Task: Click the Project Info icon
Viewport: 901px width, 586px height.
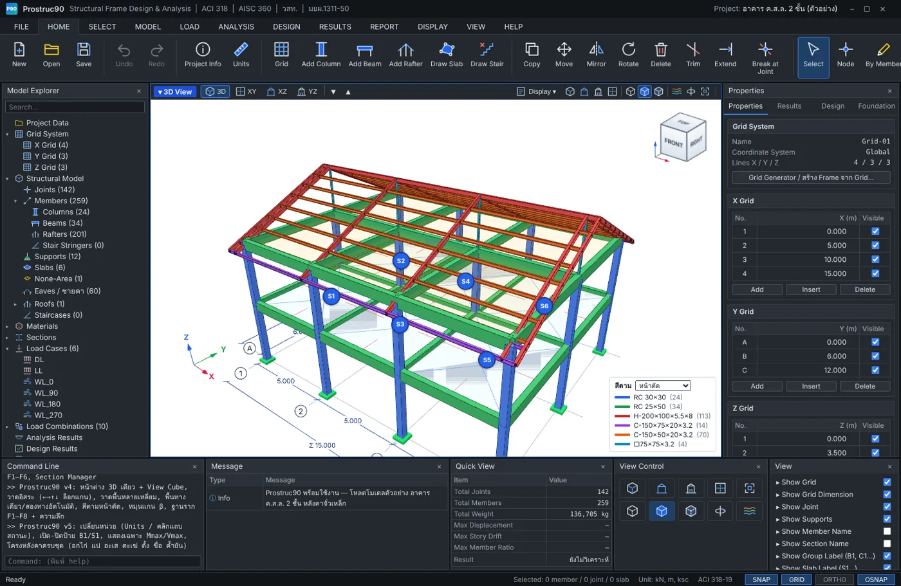Action: (x=203, y=50)
